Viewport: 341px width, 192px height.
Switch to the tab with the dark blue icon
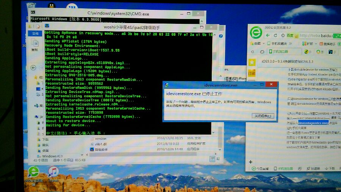click(x=331, y=52)
